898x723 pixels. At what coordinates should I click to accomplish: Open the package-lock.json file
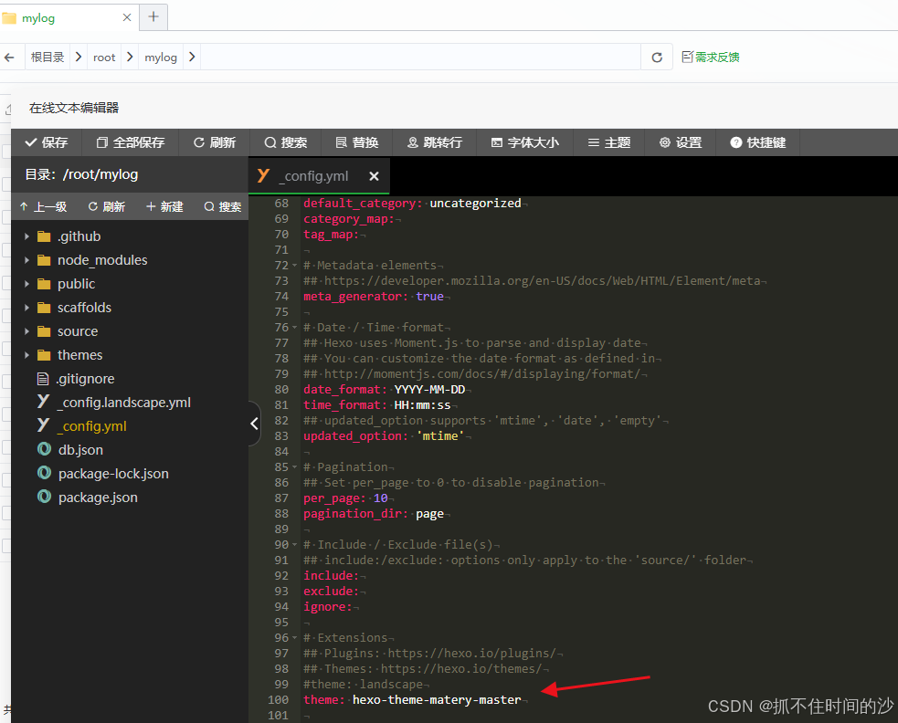pos(113,474)
